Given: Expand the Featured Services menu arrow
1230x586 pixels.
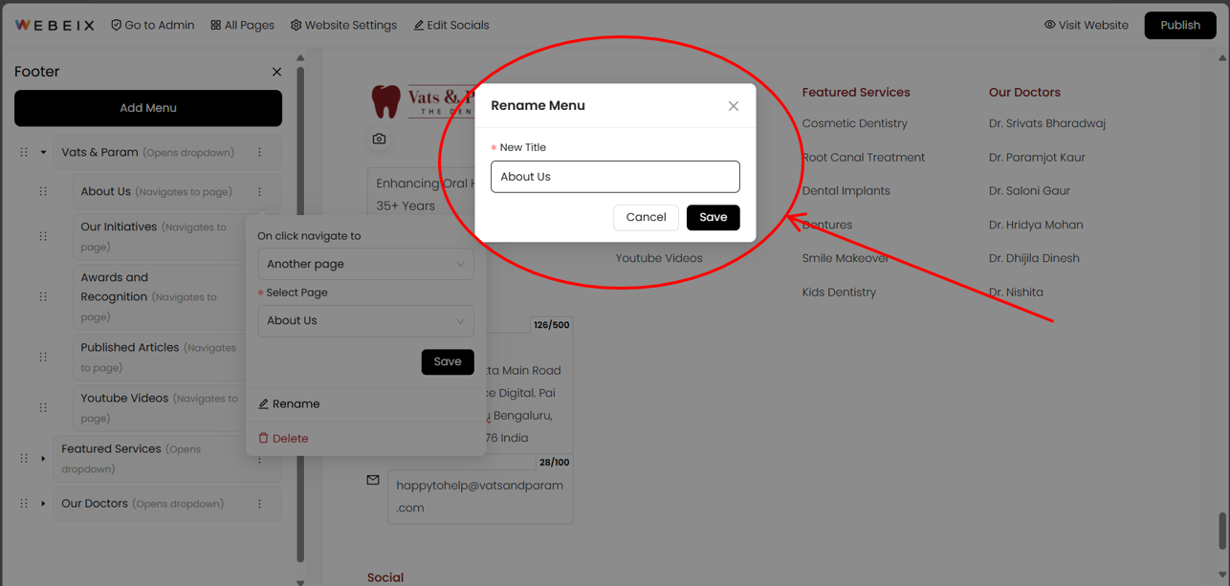Looking at the screenshot, I should click(x=43, y=459).
